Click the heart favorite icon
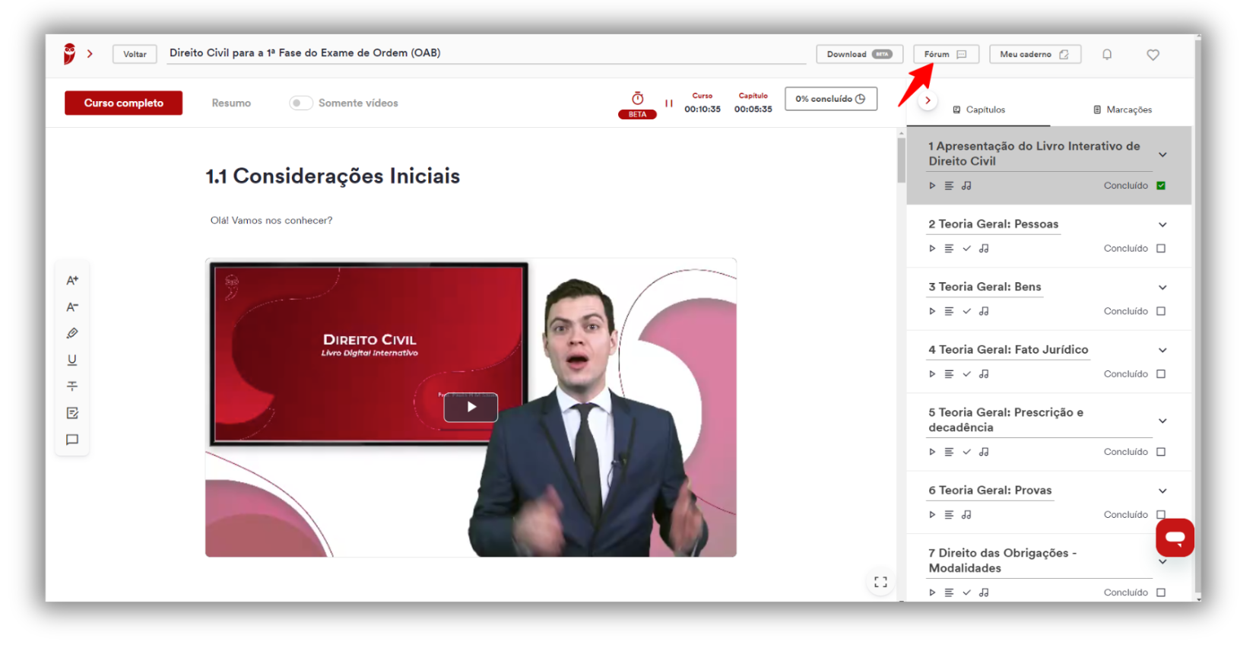1240x648 pixels. 1153,55
